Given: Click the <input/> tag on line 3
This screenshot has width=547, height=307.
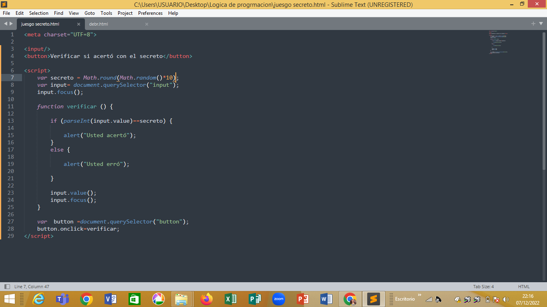Looking at the screenshot, I should point(37,49).
